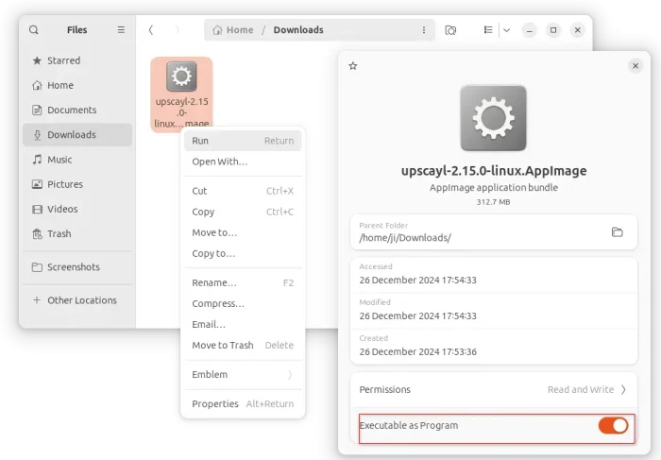Open Properties from context menu
Viewport: 661px width, 460px height.
(x=243, y=404)
